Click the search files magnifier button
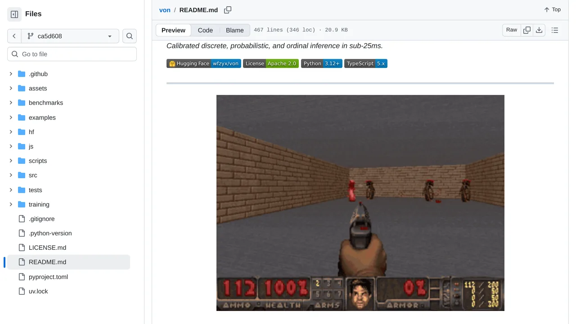The image size is (576, 324). (130, 36)
